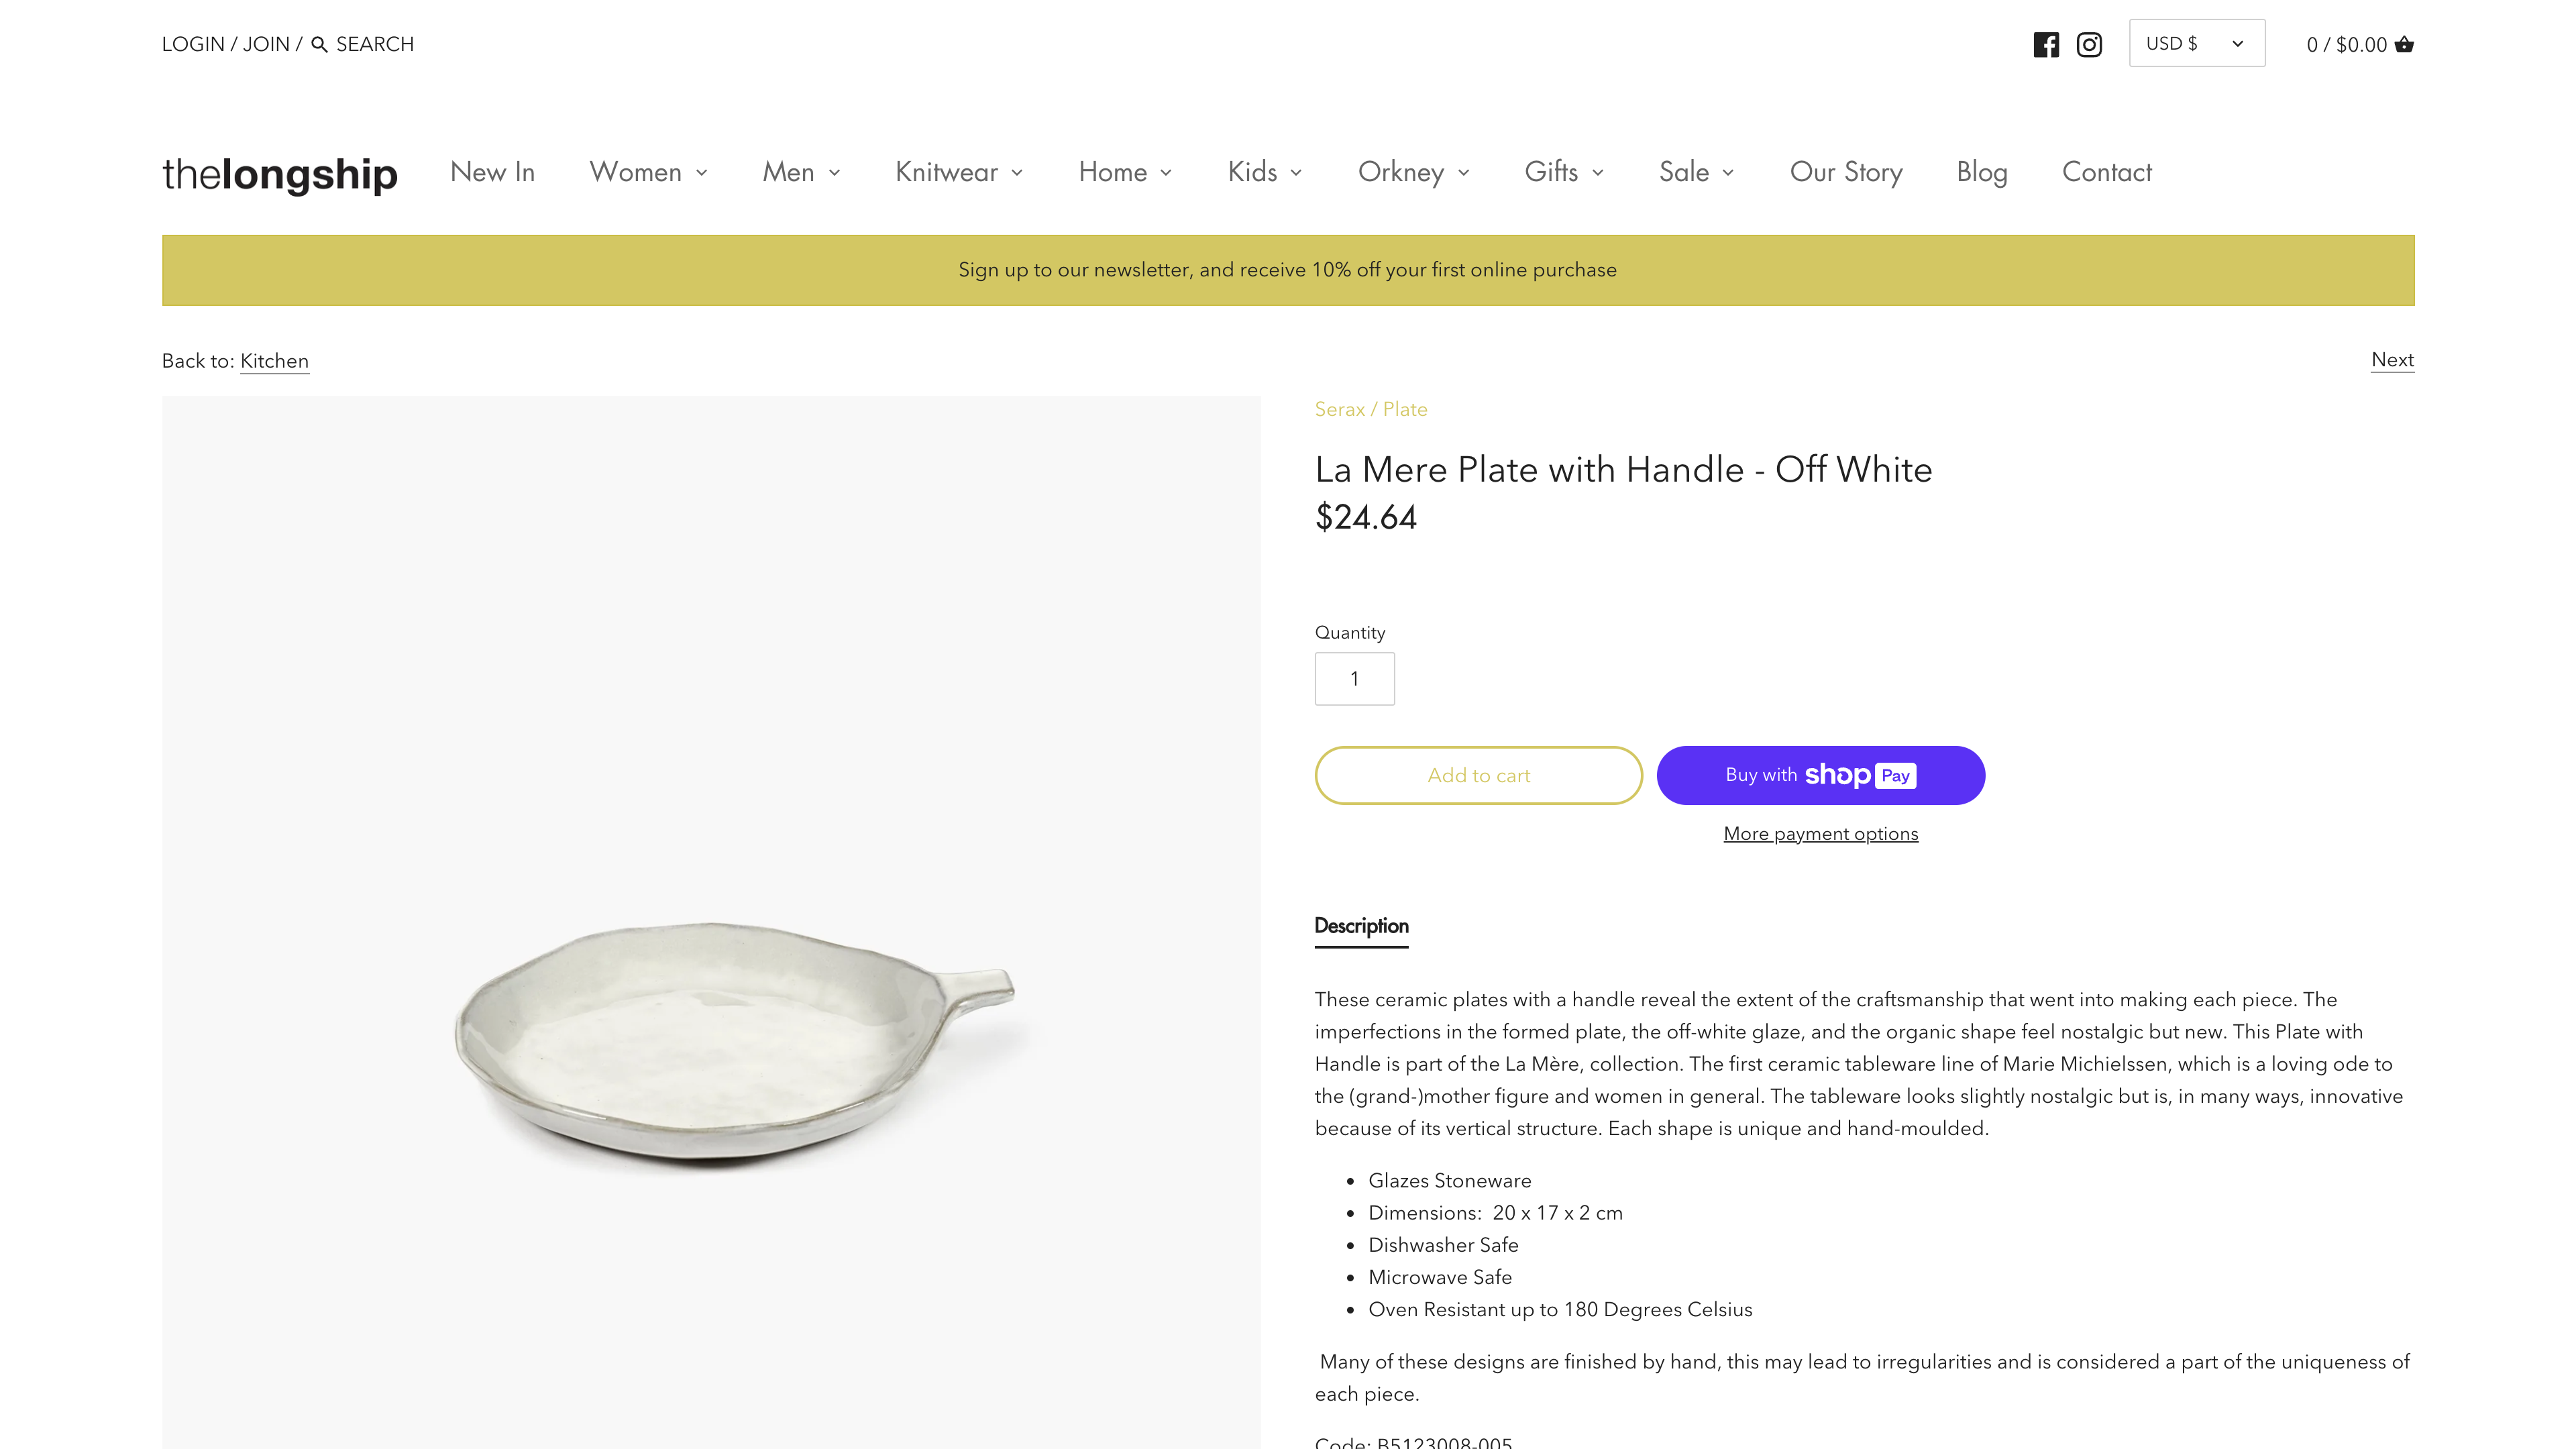The width and height of the screenshot is (2576, 1449).
Task: Go to the Next product
Action: point(2391,360)
